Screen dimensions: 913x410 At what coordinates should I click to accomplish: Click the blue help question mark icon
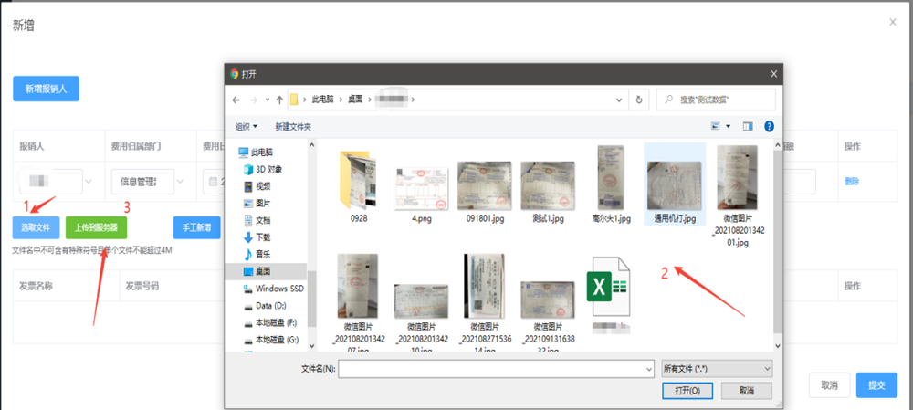click(769, 126)
